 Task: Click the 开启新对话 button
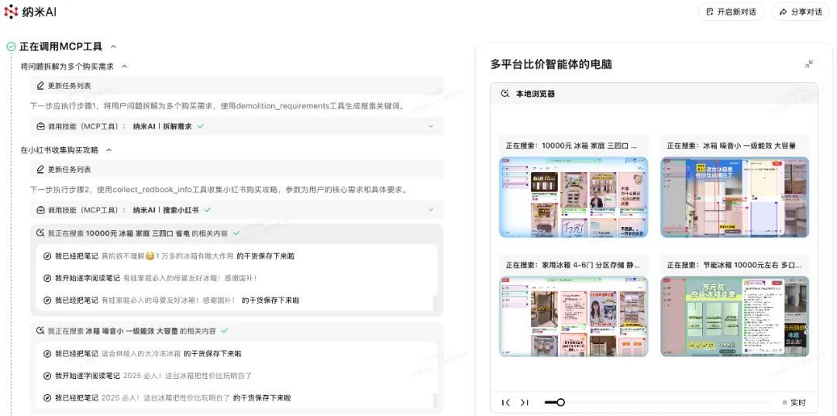731,12
